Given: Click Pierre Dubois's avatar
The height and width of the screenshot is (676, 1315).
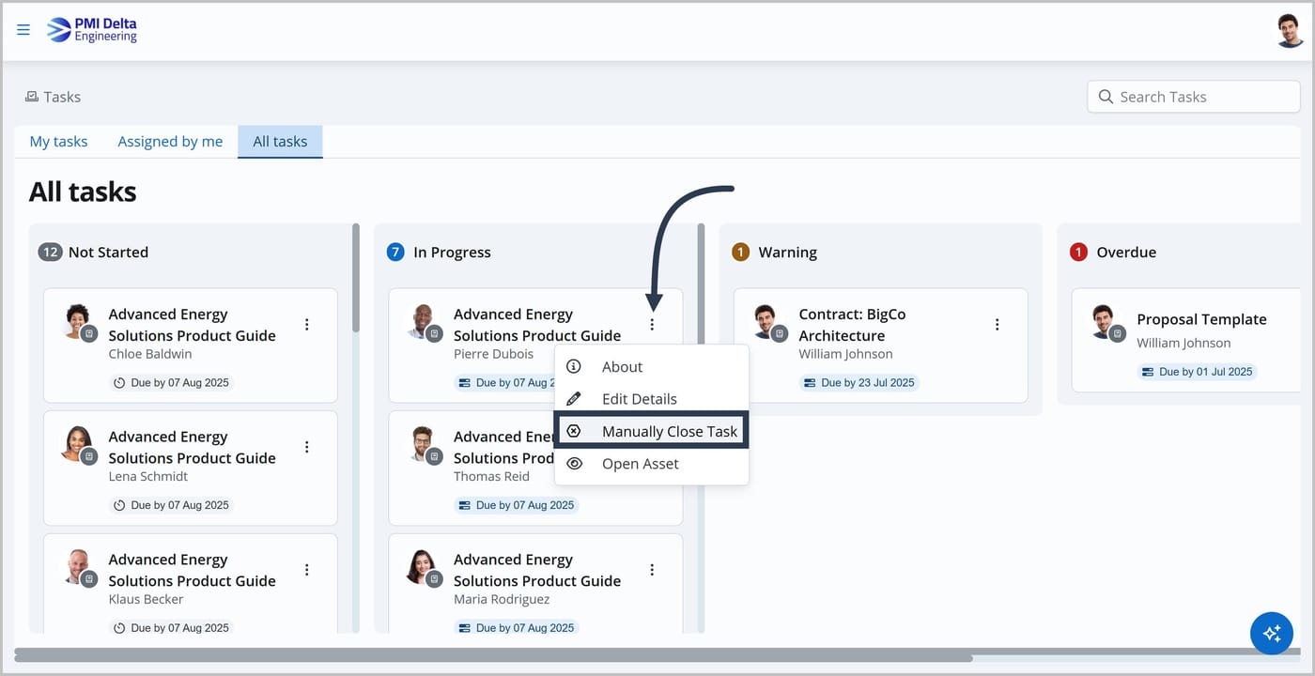Looking at the screenshot, I should pos(421,319).
